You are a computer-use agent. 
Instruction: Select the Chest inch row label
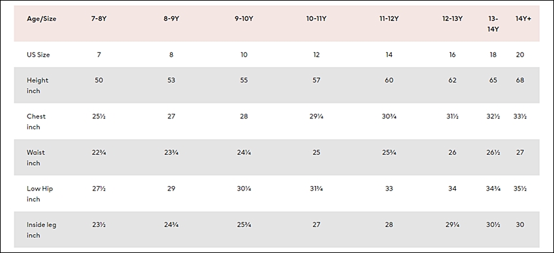point(36,122)
